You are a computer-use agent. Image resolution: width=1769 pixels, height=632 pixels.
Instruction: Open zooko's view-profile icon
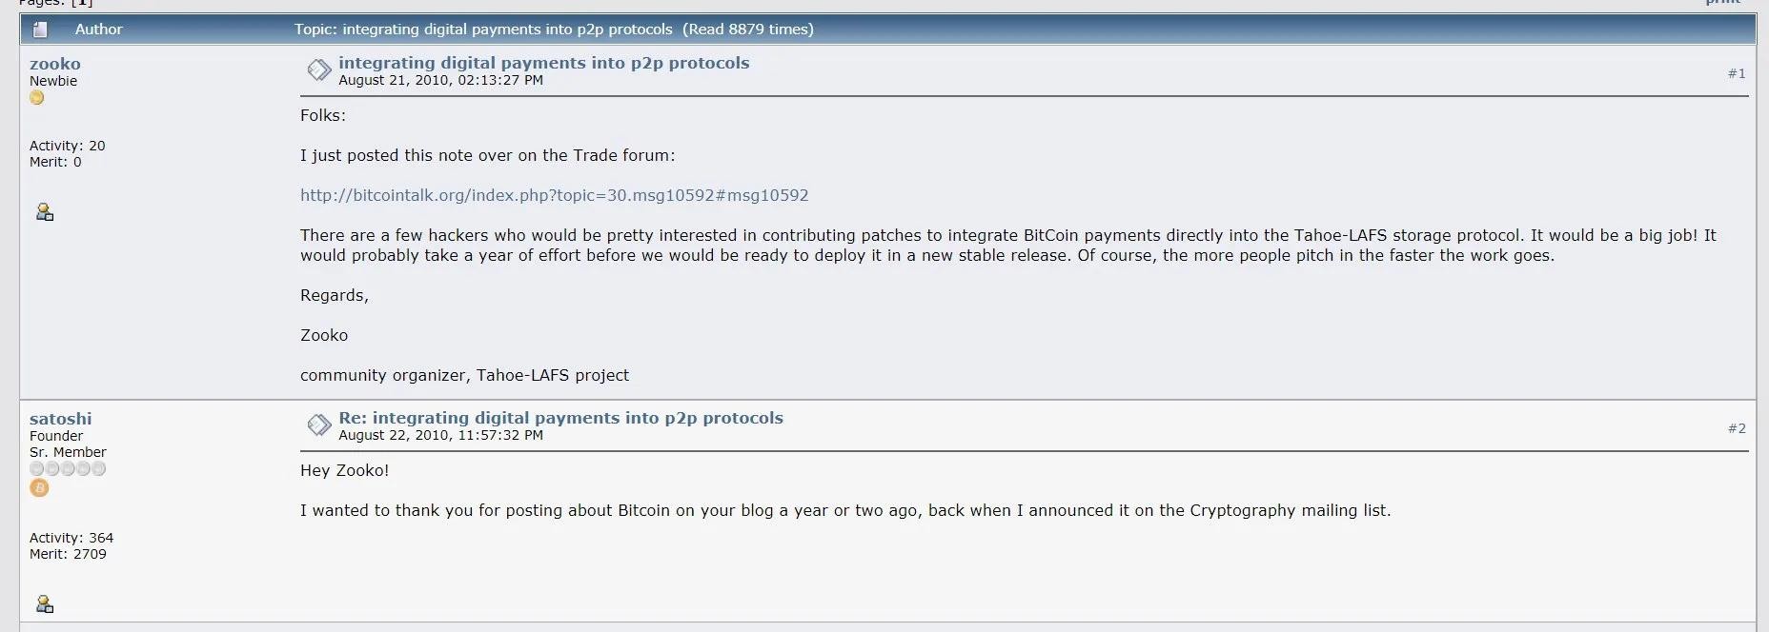44,211
